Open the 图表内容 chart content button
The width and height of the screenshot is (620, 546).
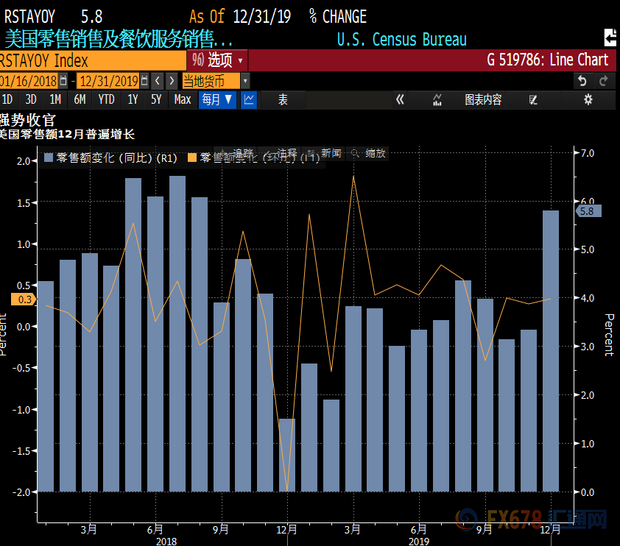point(482,99)
